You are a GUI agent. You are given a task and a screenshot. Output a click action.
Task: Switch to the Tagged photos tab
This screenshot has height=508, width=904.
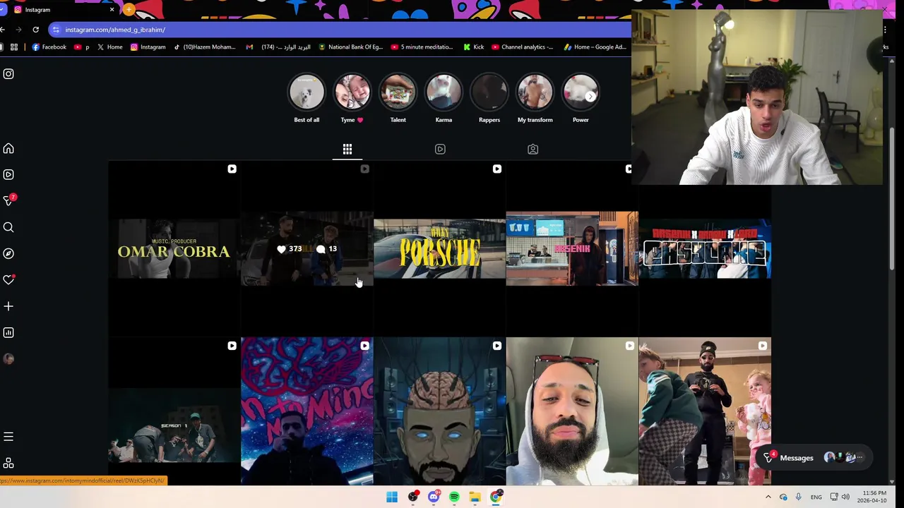click(x=533, y=149)
